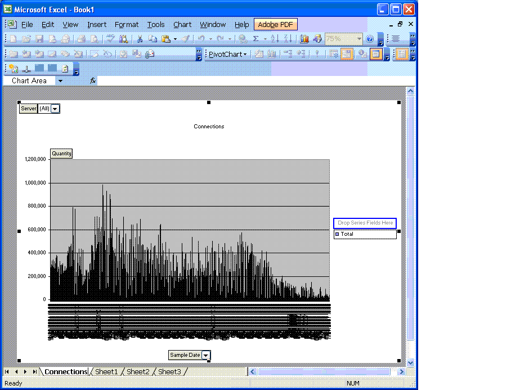Screen dimensions: 529x390
Task: Open the Sample Date field dropdown
Action: 206,355
